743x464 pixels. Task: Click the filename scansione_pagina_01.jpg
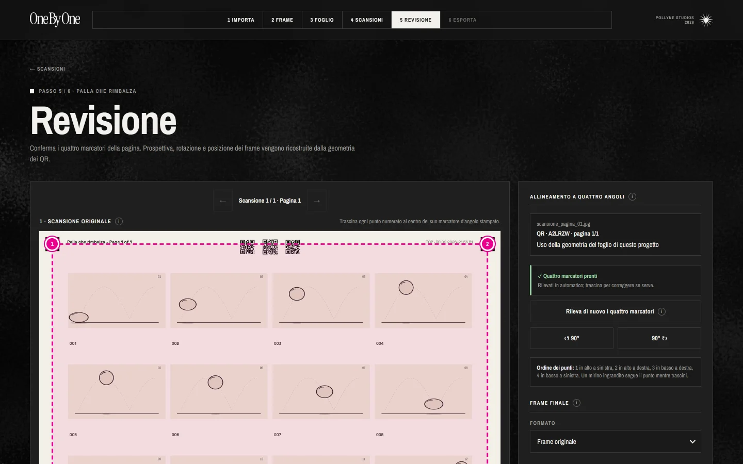coord(563,224)
